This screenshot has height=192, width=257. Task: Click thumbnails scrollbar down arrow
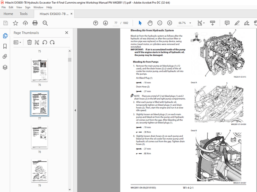(x=70, y=190)
